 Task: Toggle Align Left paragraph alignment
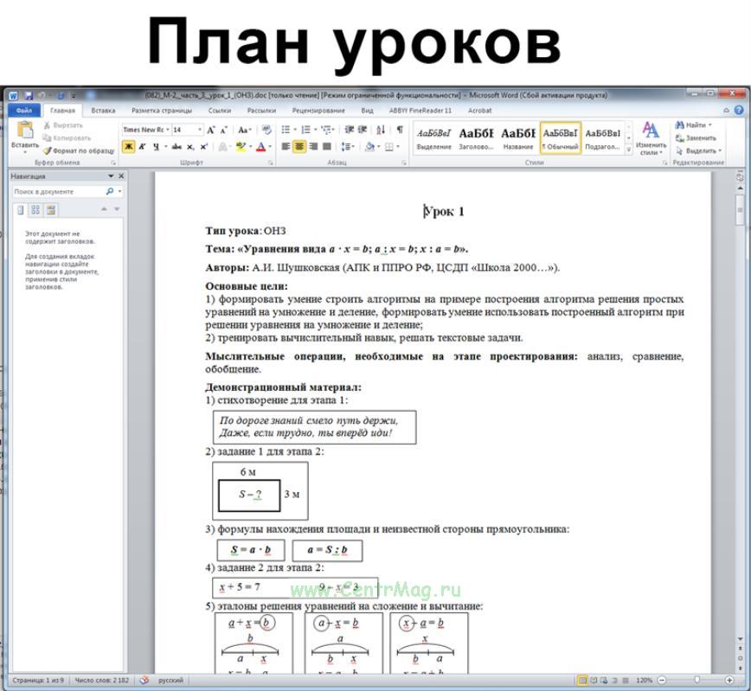[286, 146]
